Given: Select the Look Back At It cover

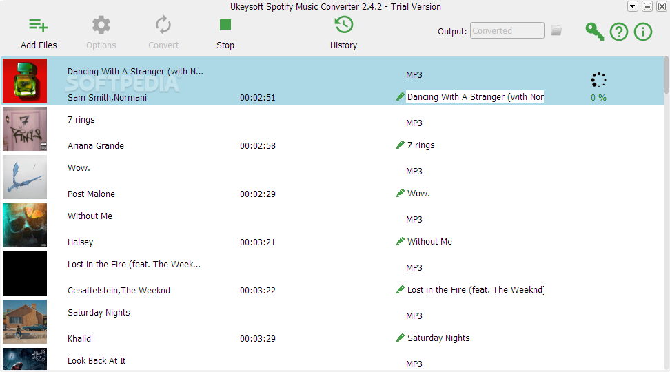Looking at the screenshot, I should pos(25,359).
